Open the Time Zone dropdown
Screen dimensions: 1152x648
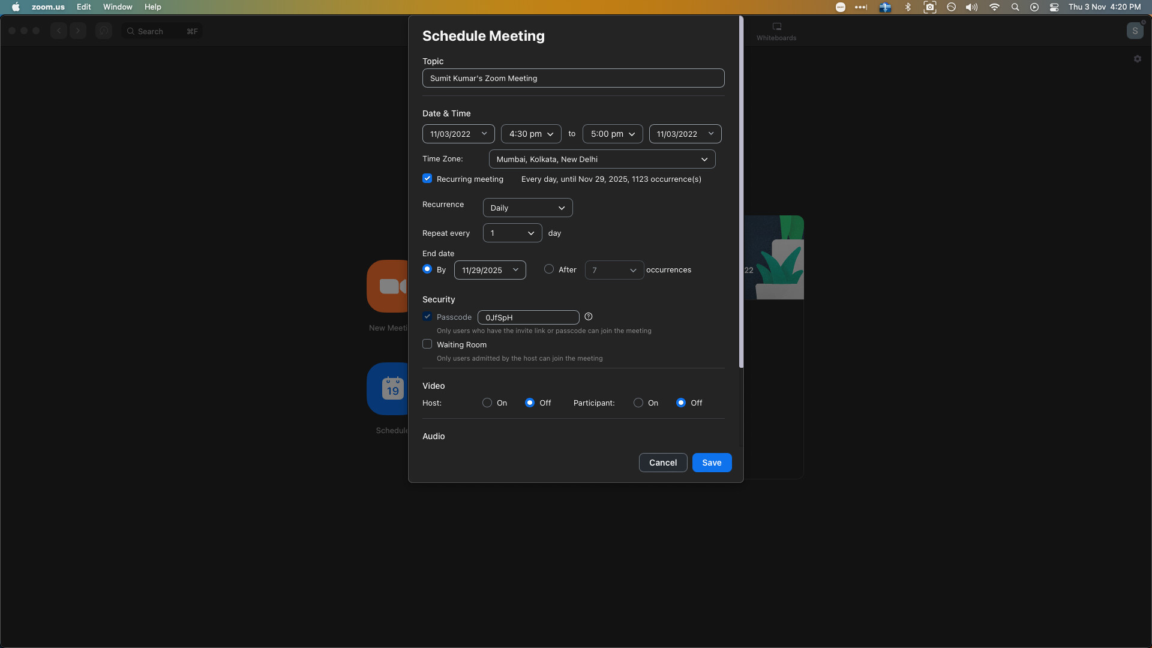tap(602, 159)
